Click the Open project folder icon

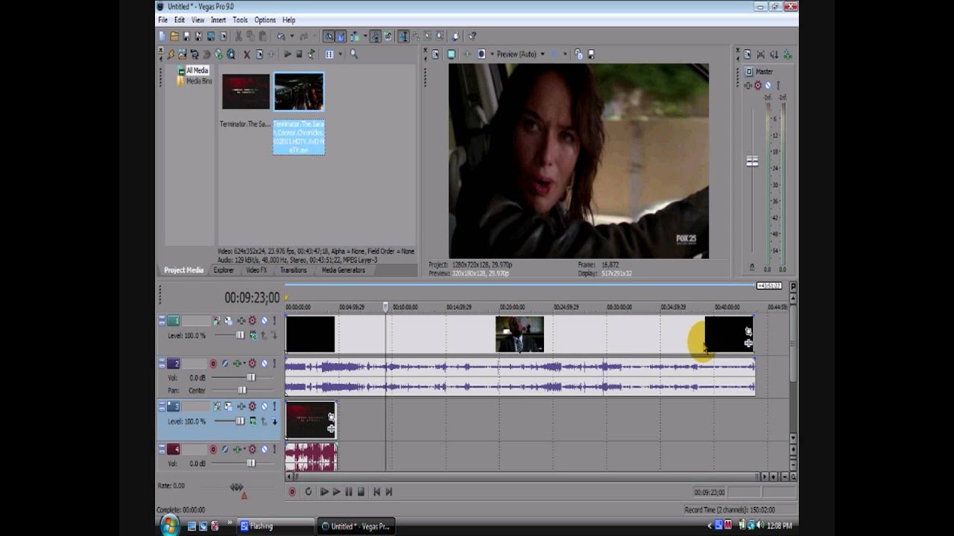174,36
